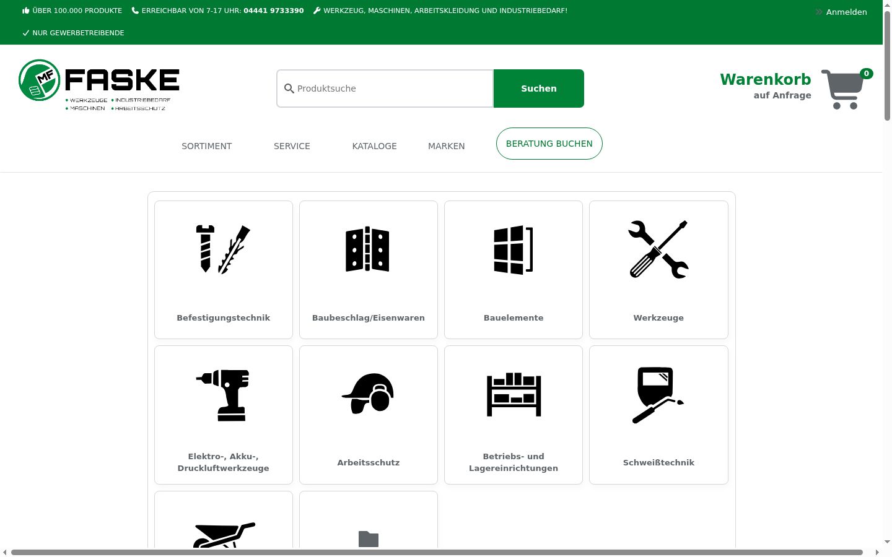Open the Baubeschlag/Eisenwaren category label
Image resolution: width=892 pixels, height=557 pixels.
(x=369, y=317)
